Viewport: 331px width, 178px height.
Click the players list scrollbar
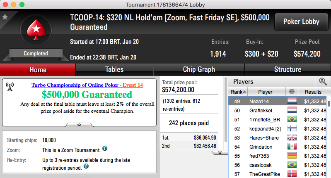click(x=329, y=103)
